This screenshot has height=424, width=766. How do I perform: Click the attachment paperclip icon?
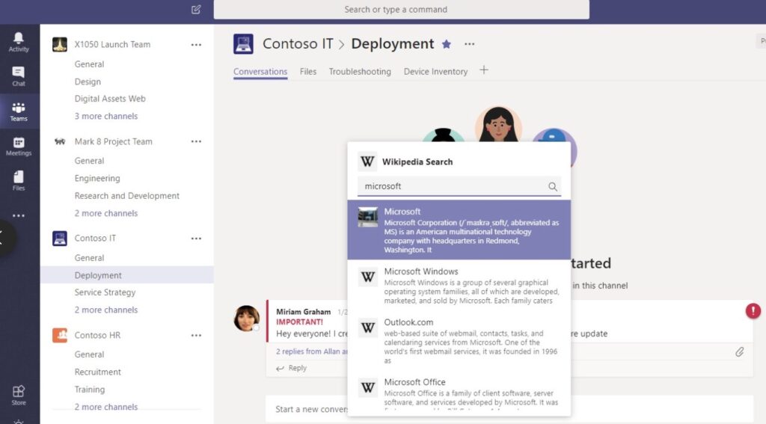[739, 351]
